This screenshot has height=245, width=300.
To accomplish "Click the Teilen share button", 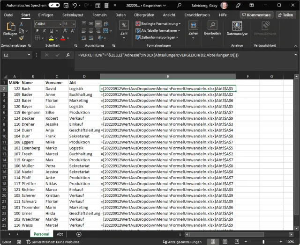I will point(285,15).
